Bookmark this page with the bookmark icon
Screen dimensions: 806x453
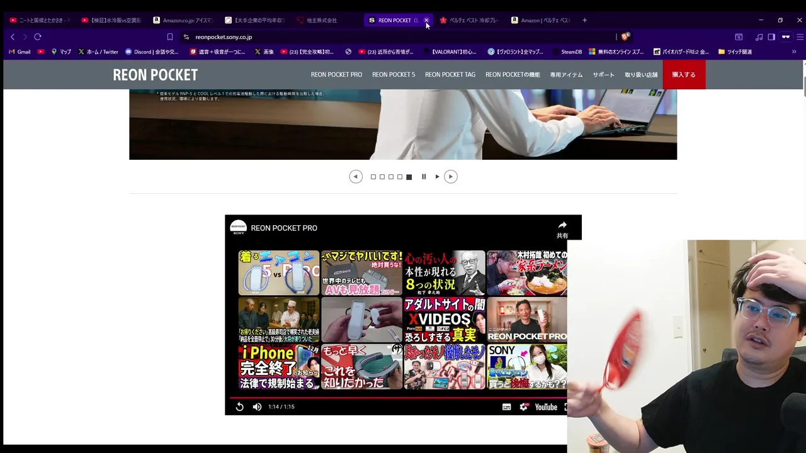point(169,37)
